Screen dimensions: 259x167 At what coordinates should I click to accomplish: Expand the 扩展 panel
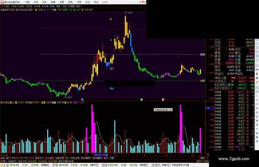(4, 161)
